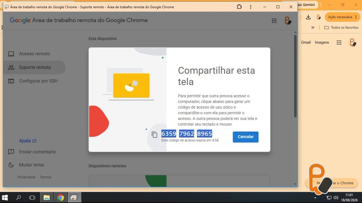Click the Google logo in the header
The width and height of the screenshot is (362, 203).
20,20
